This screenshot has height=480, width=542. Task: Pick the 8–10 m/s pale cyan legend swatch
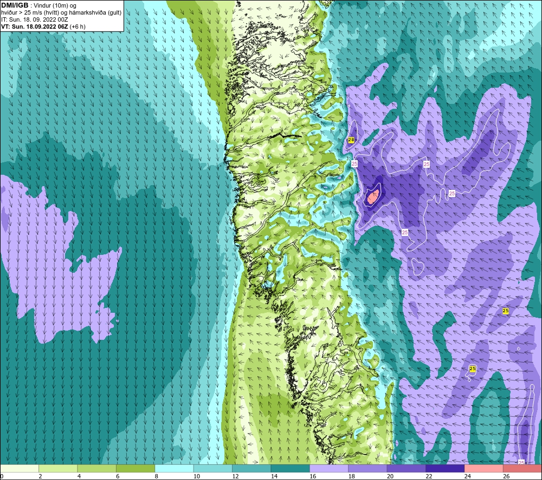[174, 468]
